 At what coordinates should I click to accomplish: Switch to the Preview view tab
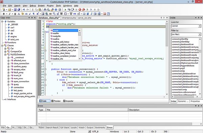click(x=56, y=101)
